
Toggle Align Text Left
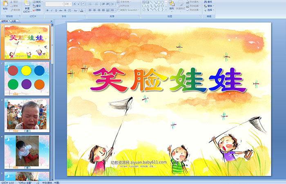click(x=90, y=10)
